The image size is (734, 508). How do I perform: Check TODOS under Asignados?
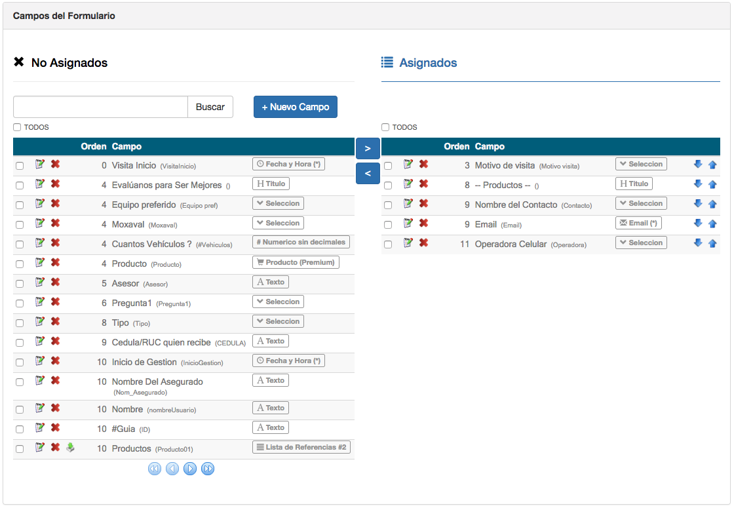coord(385,127)
